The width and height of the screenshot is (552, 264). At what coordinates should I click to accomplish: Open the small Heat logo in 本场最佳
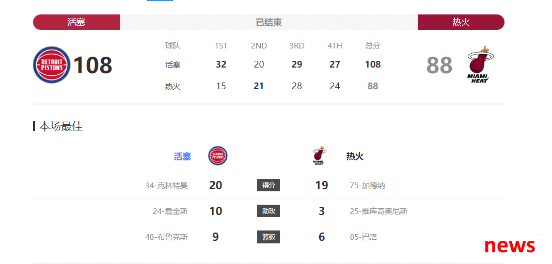pos(319,155)
